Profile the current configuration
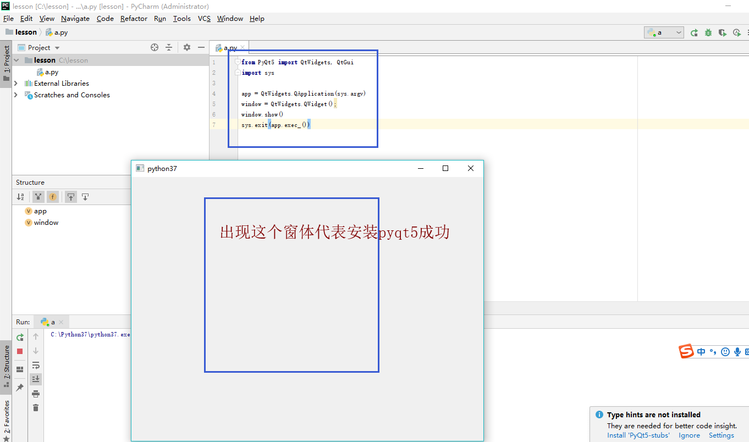 coord(737,32)
